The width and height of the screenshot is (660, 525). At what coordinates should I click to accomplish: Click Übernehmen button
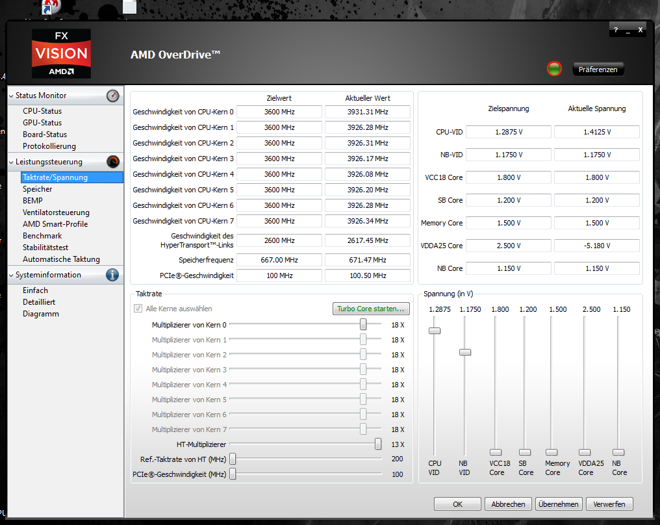coord(559,504)
